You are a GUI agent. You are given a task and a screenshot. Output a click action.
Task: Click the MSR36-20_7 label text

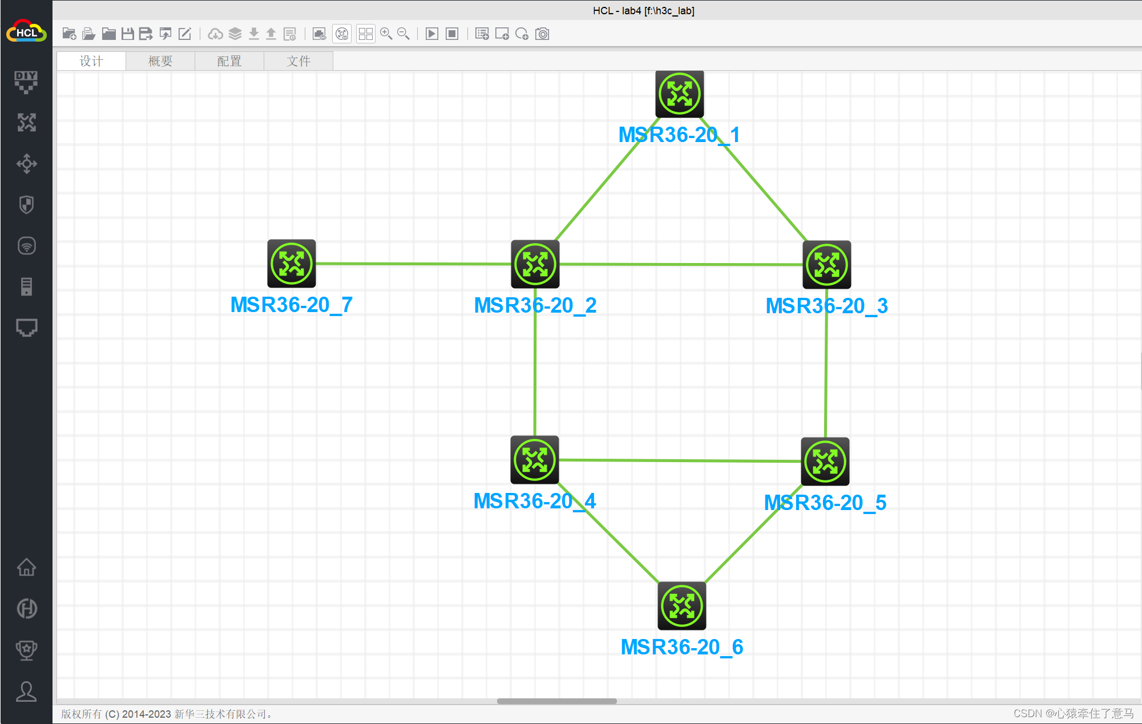tap(291, 305)
